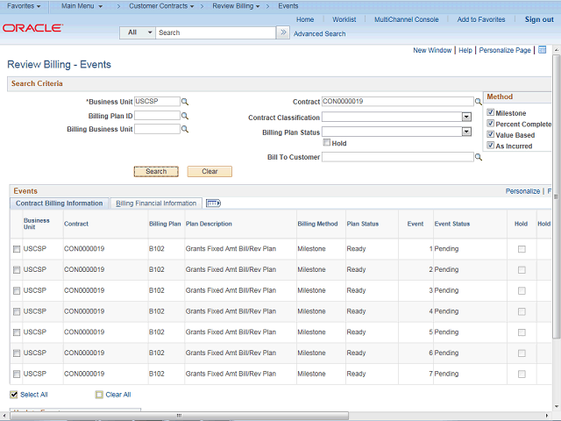Click the Pending link for event 1

pyautogui.click(x=446, y=249)
